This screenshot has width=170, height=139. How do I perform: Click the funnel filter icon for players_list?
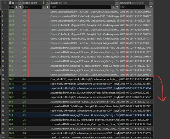tap(117, 7)
